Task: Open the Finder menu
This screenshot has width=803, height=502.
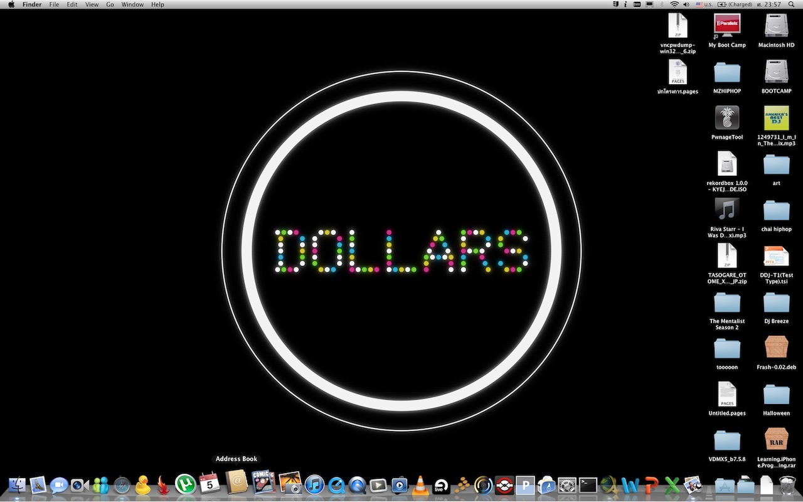Action: 32,4
